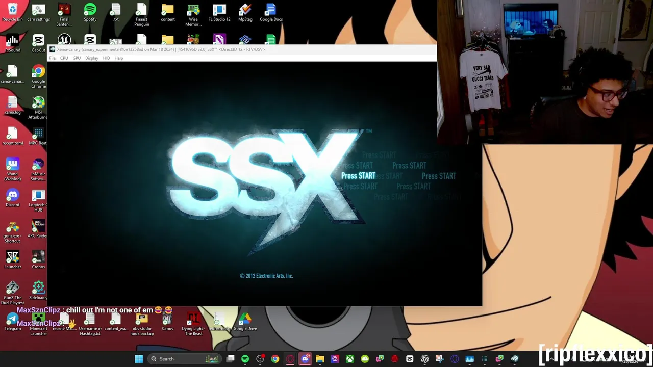The height and width of the screenshot is (367, 653).
Task: Open Spotify from the taskbar
Action: pyautogui.click(x=245, y=359)
